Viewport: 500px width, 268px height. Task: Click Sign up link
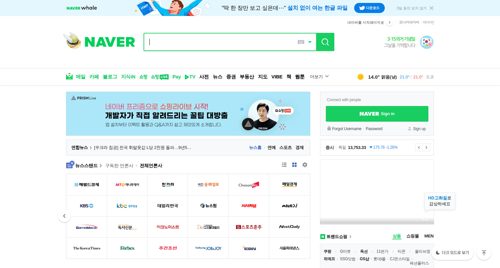click(x=419, y=129)
